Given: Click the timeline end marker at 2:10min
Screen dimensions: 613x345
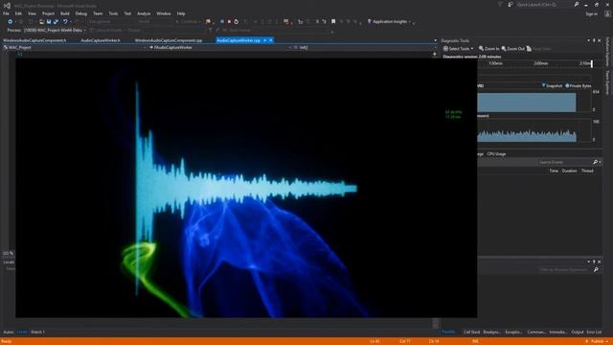Looking at the screenshot, I should click(x=592, y=63).
